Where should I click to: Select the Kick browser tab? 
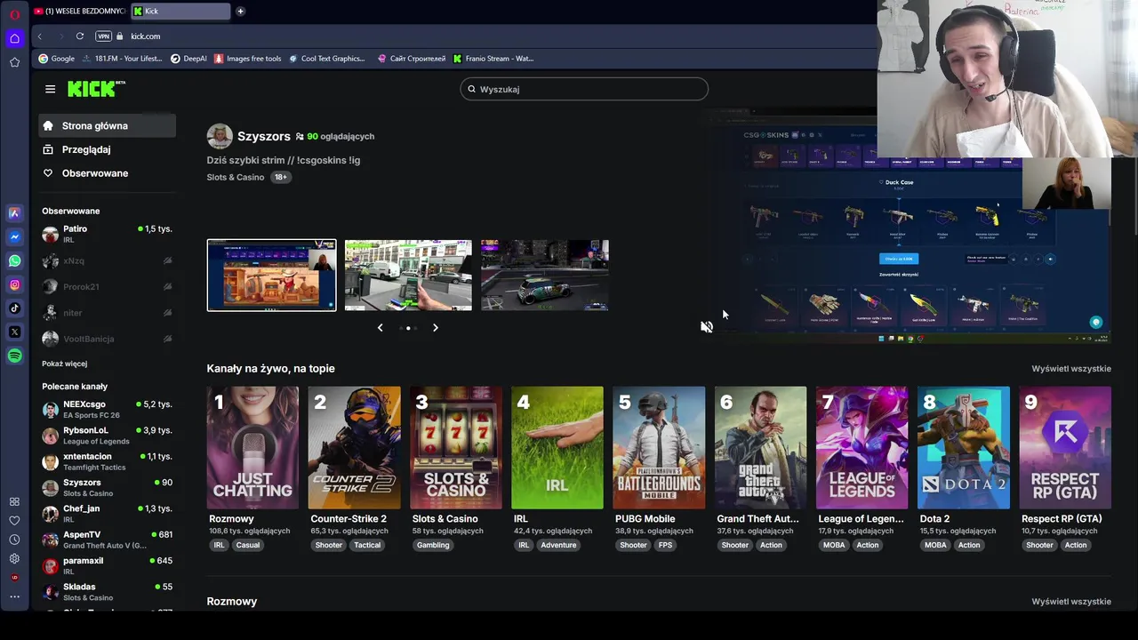point(180,12)
